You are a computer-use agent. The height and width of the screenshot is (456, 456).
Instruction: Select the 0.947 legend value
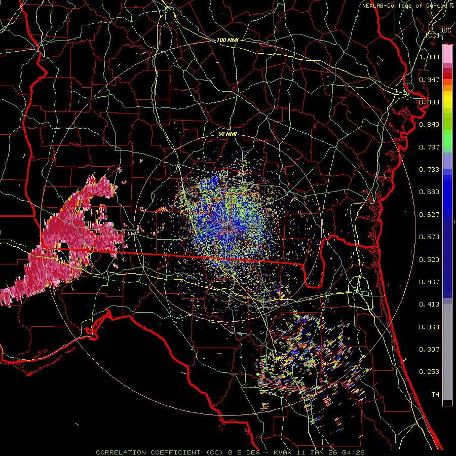pyautogui.click(x=429, y=80)
